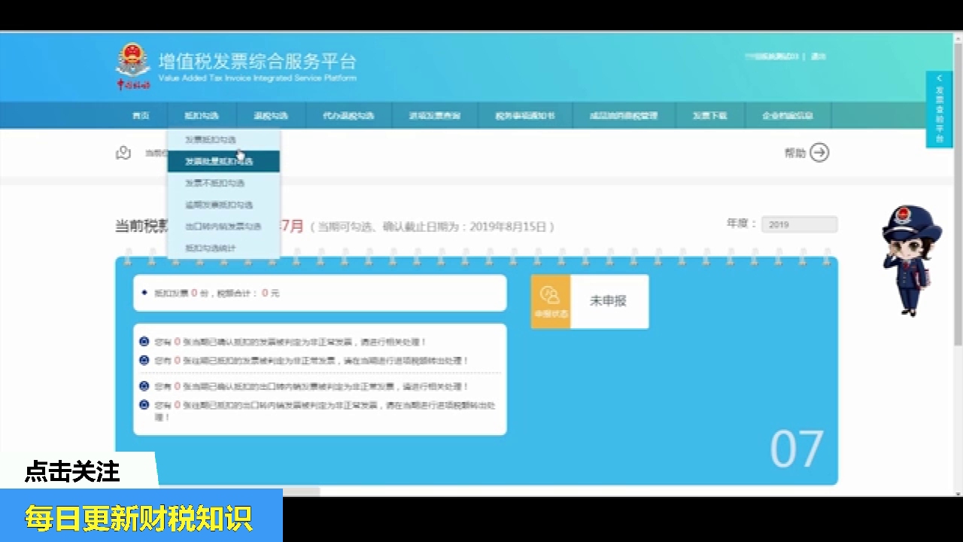Screen dimensions: 963x542
Task: Expand the 退税勾选 navigation menu
Action: pos(272,115)
